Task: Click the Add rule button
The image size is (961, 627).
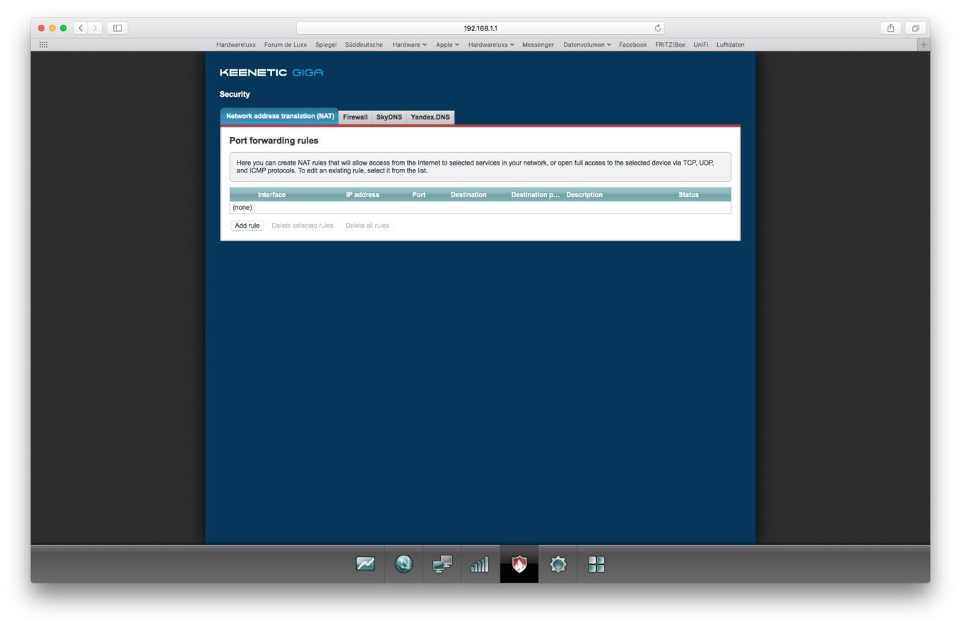Action: 247,225
